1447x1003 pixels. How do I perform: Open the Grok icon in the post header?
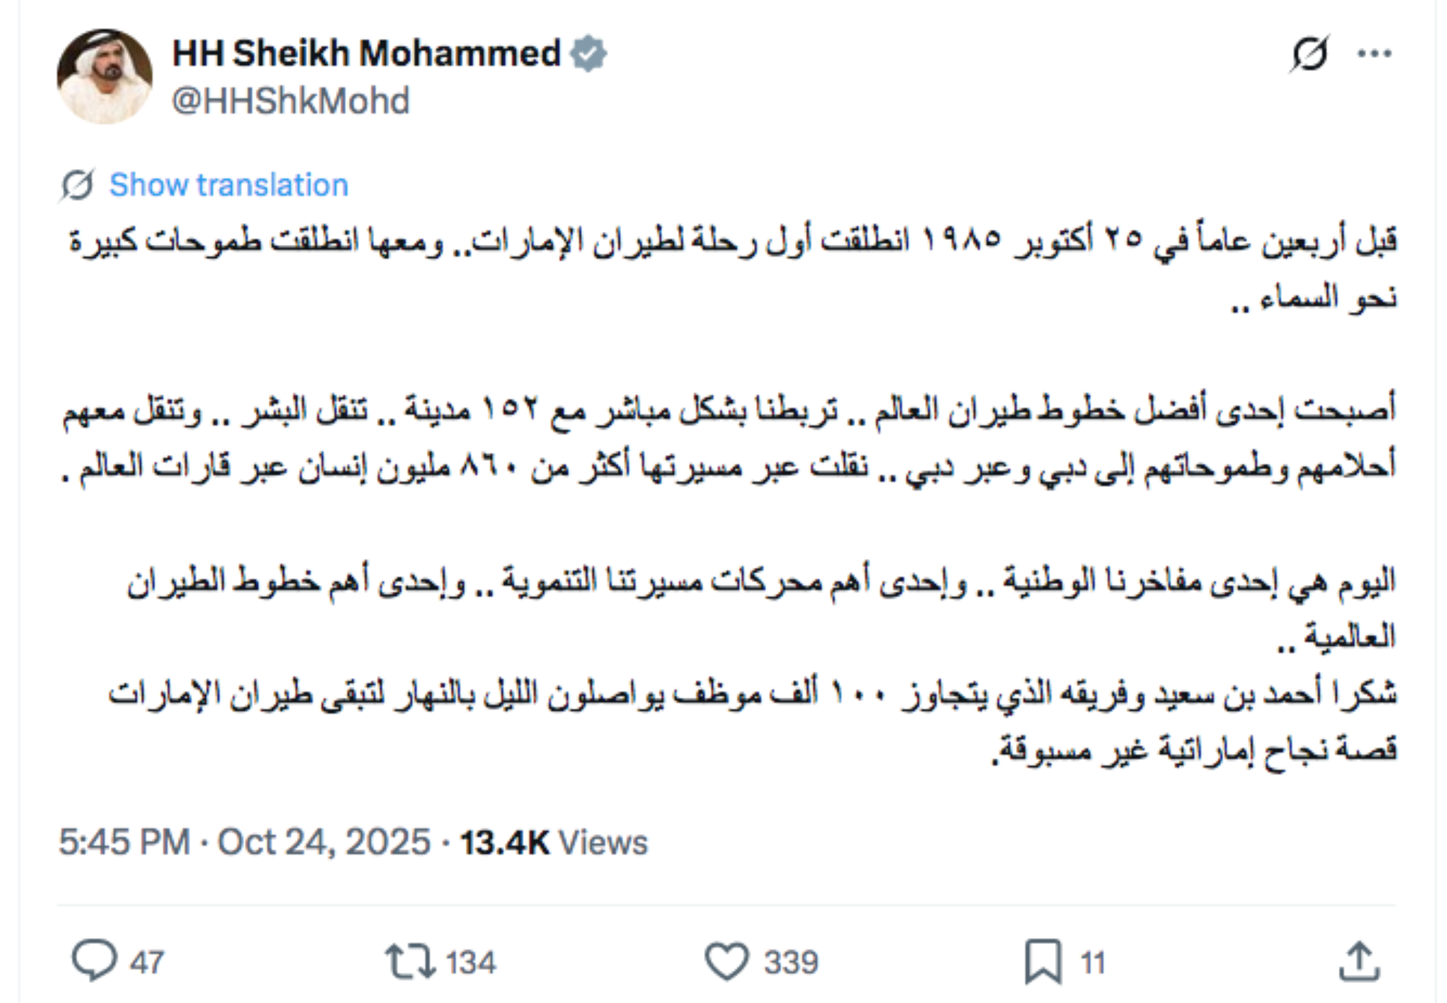1310,54
